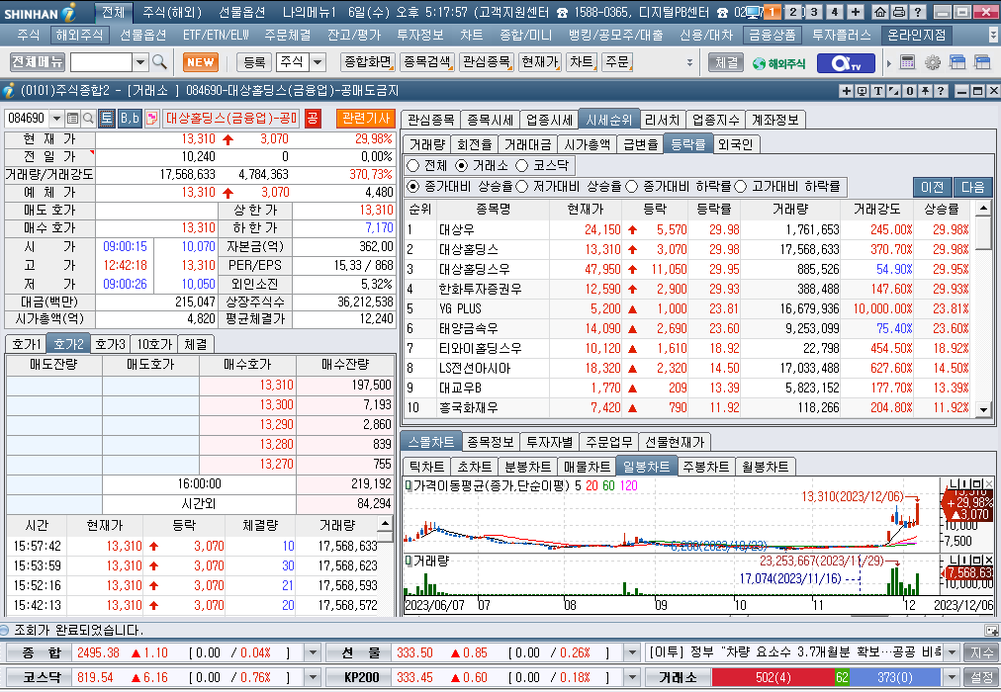
Task: Click the ranking table vertical scrollbar down arrow
Action: [x=983, y=410]
